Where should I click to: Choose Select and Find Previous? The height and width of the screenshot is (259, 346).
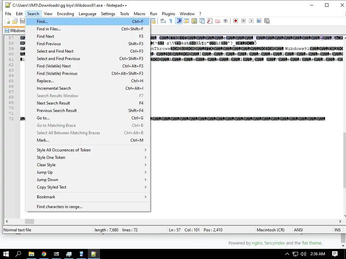tap(88, 59)
